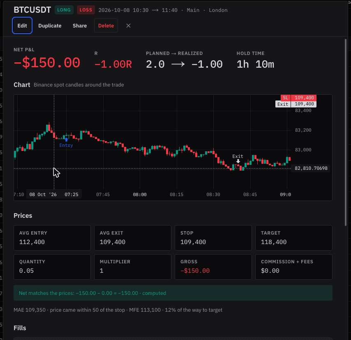Click the HOLD TIME 1h 10m value

255,64
